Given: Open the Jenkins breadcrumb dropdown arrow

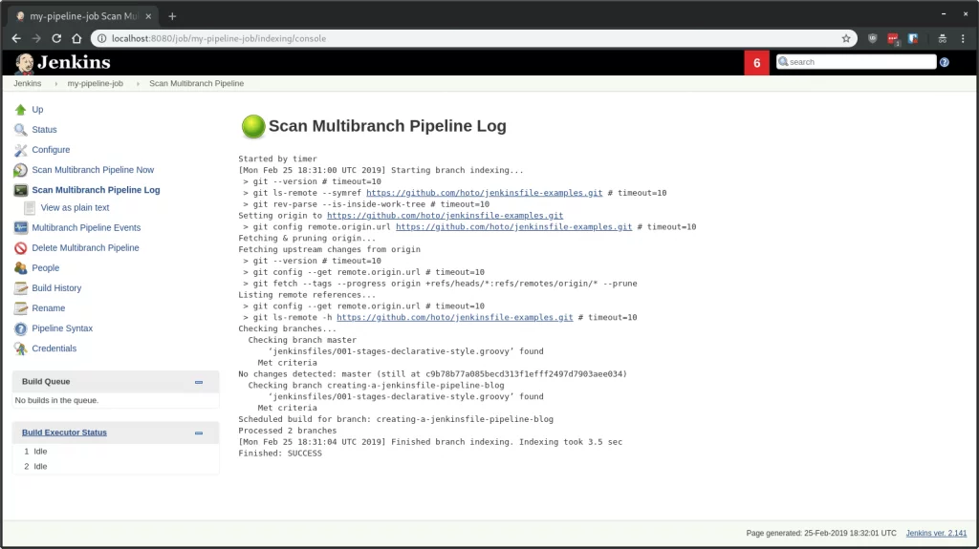Looking at the screenshot, I should tap(55, 84).
